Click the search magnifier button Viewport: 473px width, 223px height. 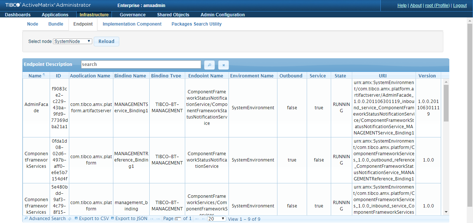coord(209,65)
